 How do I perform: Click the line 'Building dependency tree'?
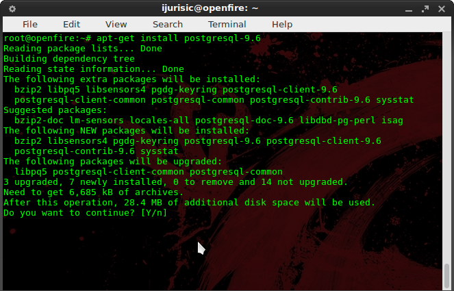pos(69,59)
